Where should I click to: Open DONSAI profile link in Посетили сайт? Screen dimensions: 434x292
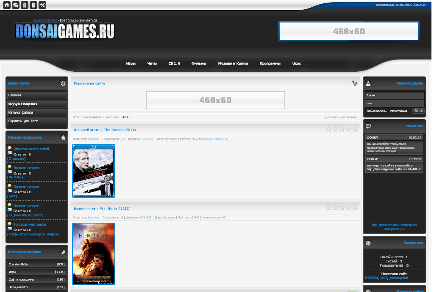371,278
